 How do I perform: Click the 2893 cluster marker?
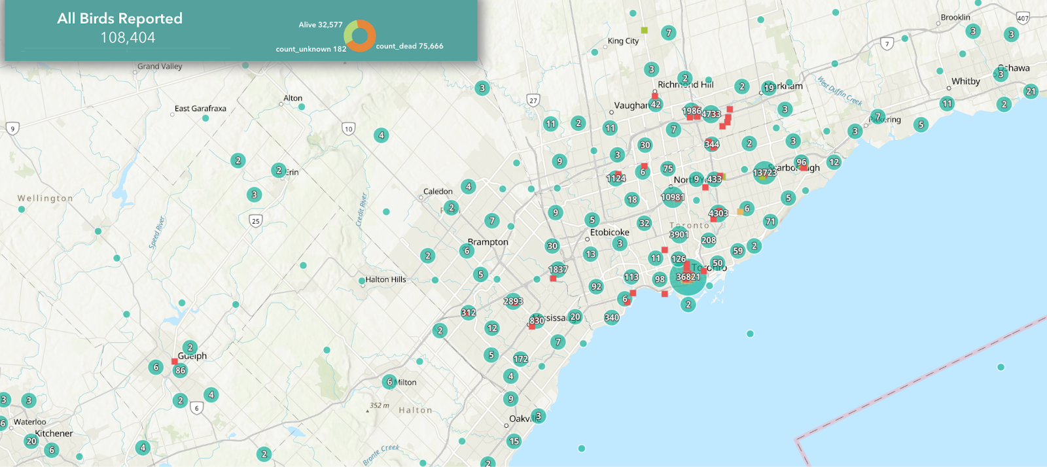pos(513,302)
